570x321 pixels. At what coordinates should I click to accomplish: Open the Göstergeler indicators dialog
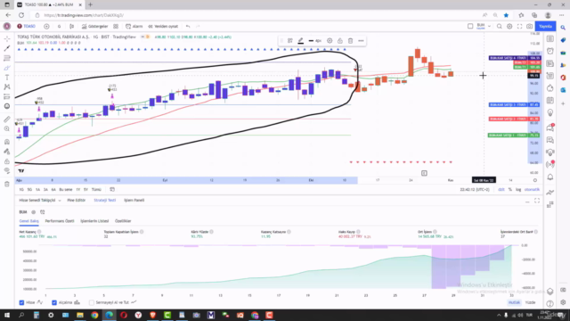[x=95, y=26]
